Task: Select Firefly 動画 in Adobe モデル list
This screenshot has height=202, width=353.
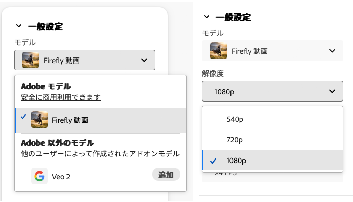Action: pos(101,120)
